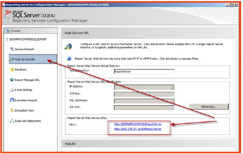
Task: Maximize the Configuration Manager window
Action: click(231, 5)
